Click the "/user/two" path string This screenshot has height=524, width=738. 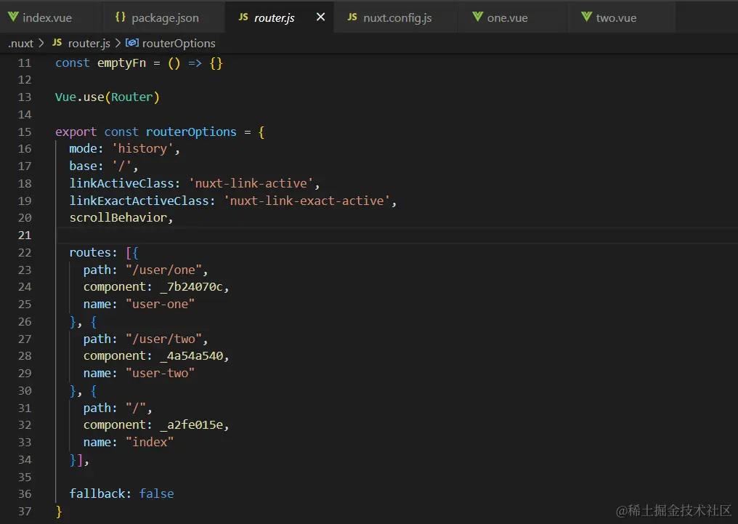tap(163, 339)
